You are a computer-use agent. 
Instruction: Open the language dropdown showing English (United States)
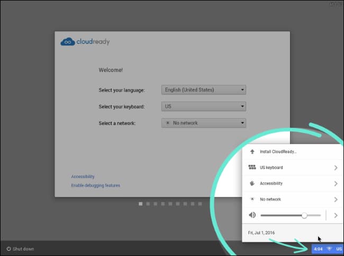pyautogui.click(x=204, y=90)
